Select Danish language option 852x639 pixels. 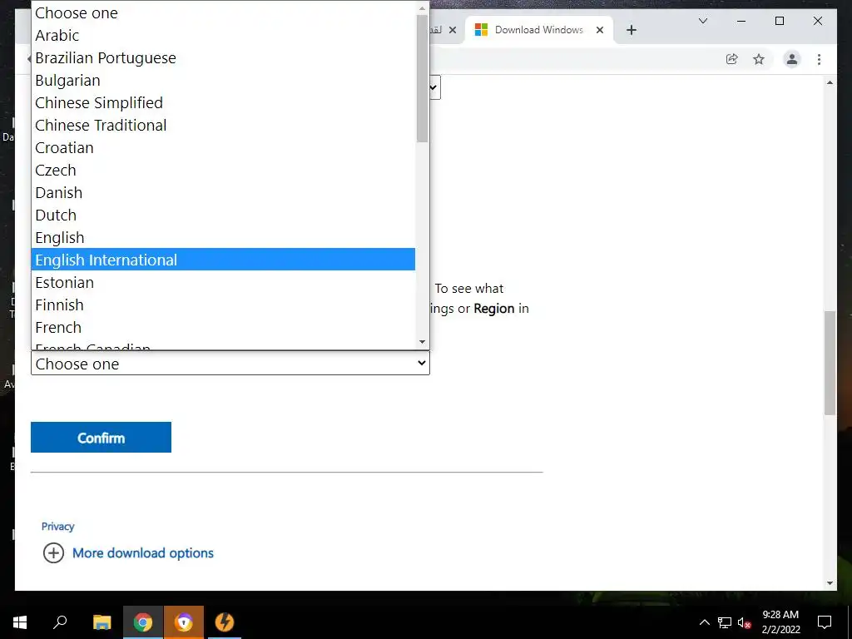click(223, 192)
